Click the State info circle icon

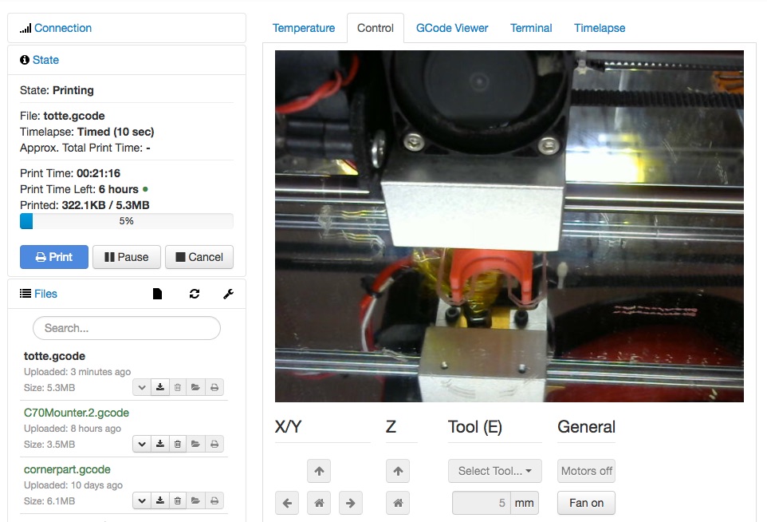[25, 60]
